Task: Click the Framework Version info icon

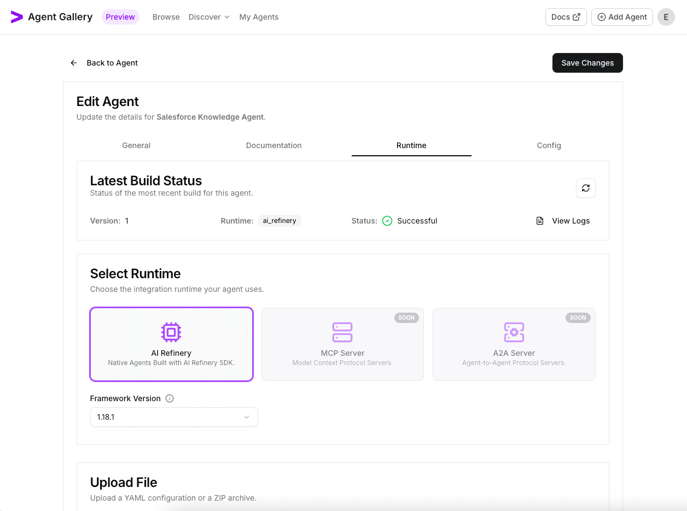Action: click(170, 398)
